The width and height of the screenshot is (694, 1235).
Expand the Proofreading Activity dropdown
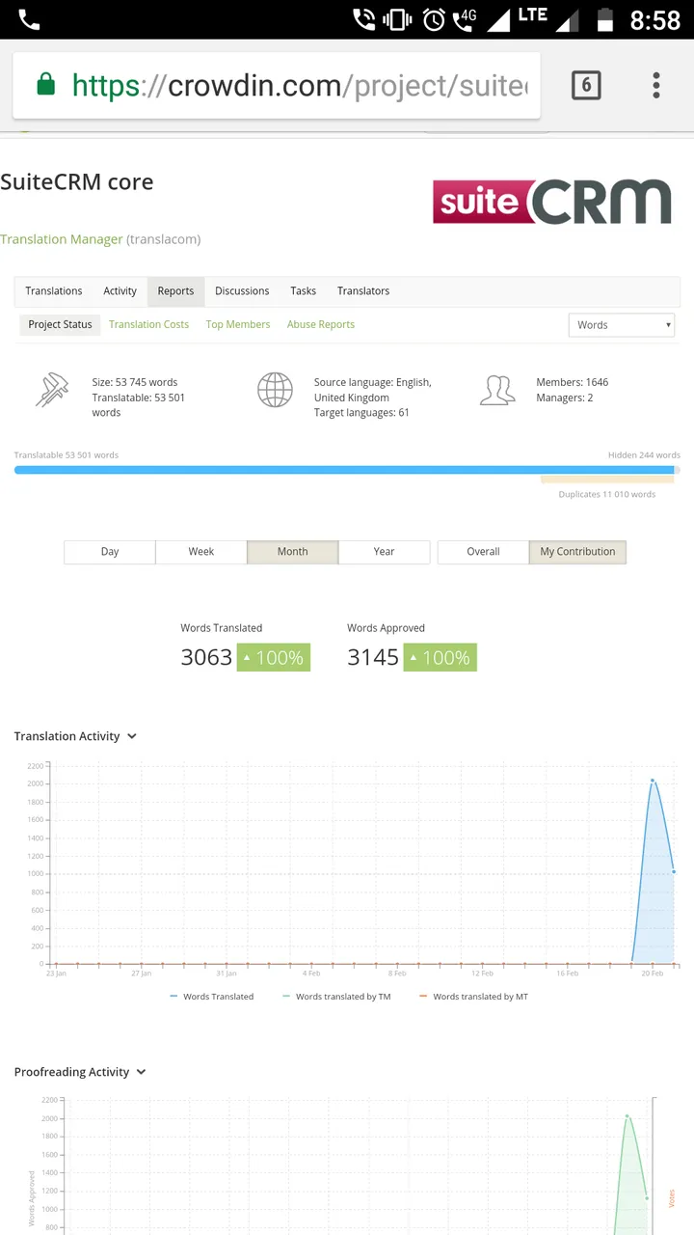[80, 1072]
